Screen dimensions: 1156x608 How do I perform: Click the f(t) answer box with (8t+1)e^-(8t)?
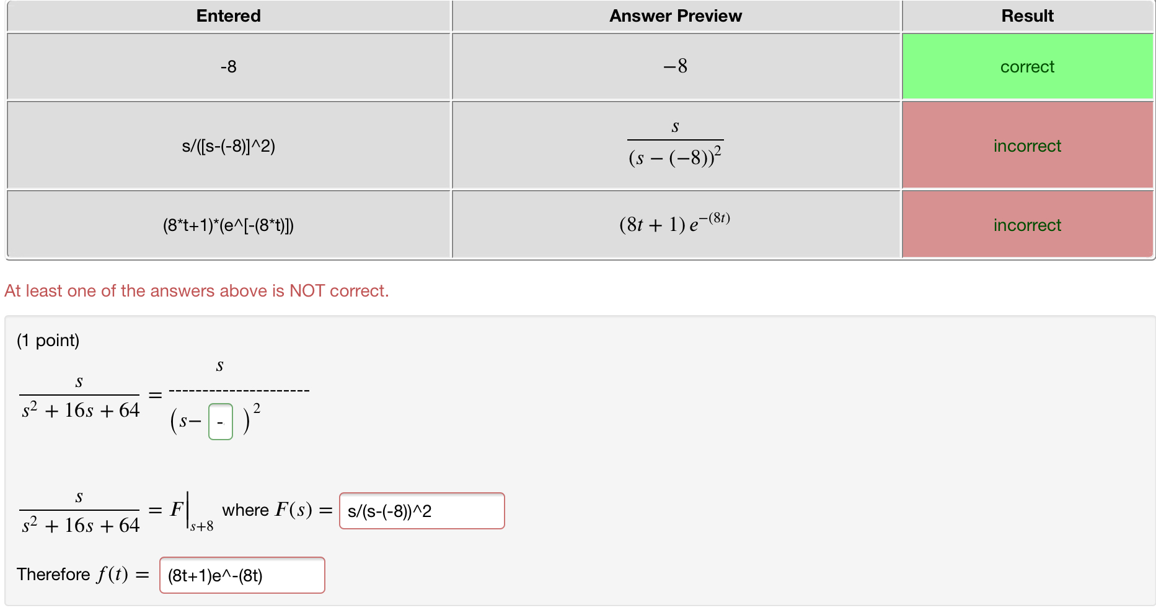coord(242,575)
